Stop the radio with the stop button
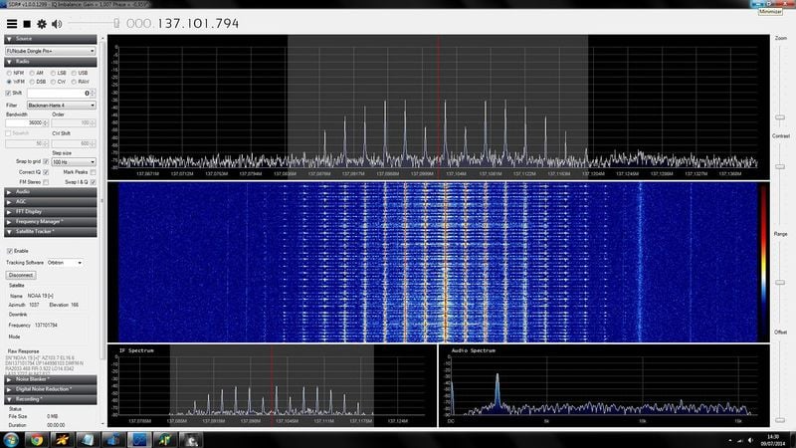This screenshot has width=796, height=448. [x=27, y=23]
